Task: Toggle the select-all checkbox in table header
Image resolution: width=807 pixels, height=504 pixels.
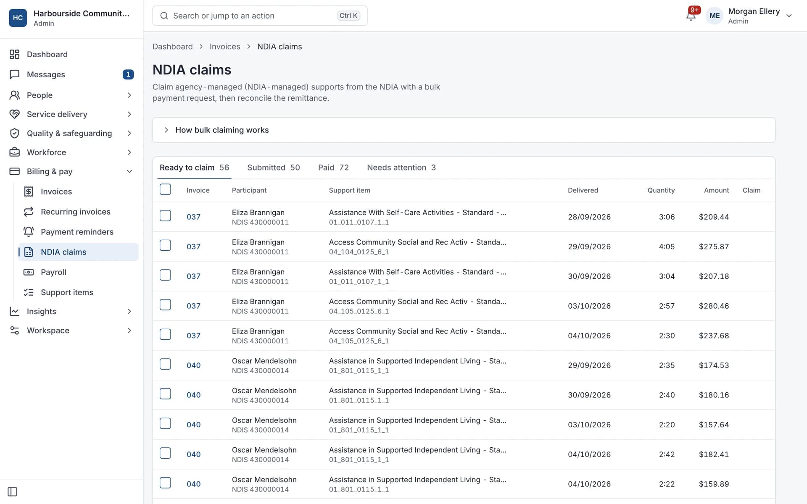Action: pos(165,189)
